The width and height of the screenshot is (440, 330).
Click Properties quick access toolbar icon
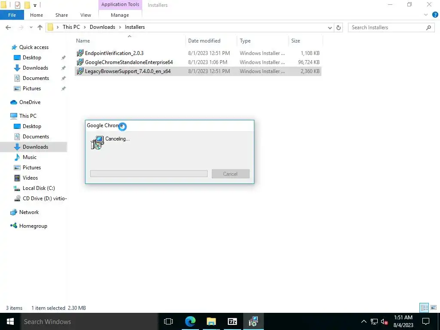tap(17, 5)
